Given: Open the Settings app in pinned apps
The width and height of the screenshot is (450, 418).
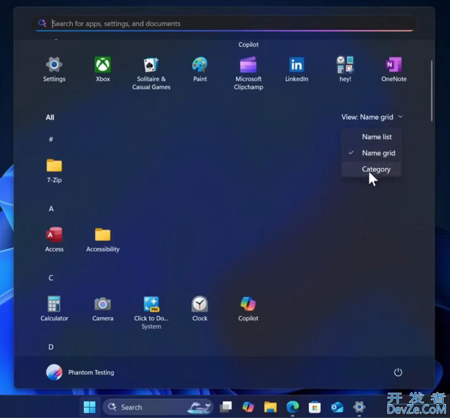Looking at the screenshot, I should click(x=54, y=70).
